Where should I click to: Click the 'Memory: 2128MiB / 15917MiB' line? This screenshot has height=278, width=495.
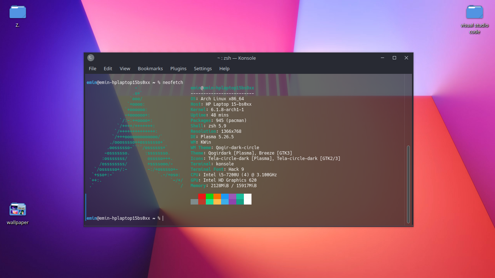[x=224, y=186]
